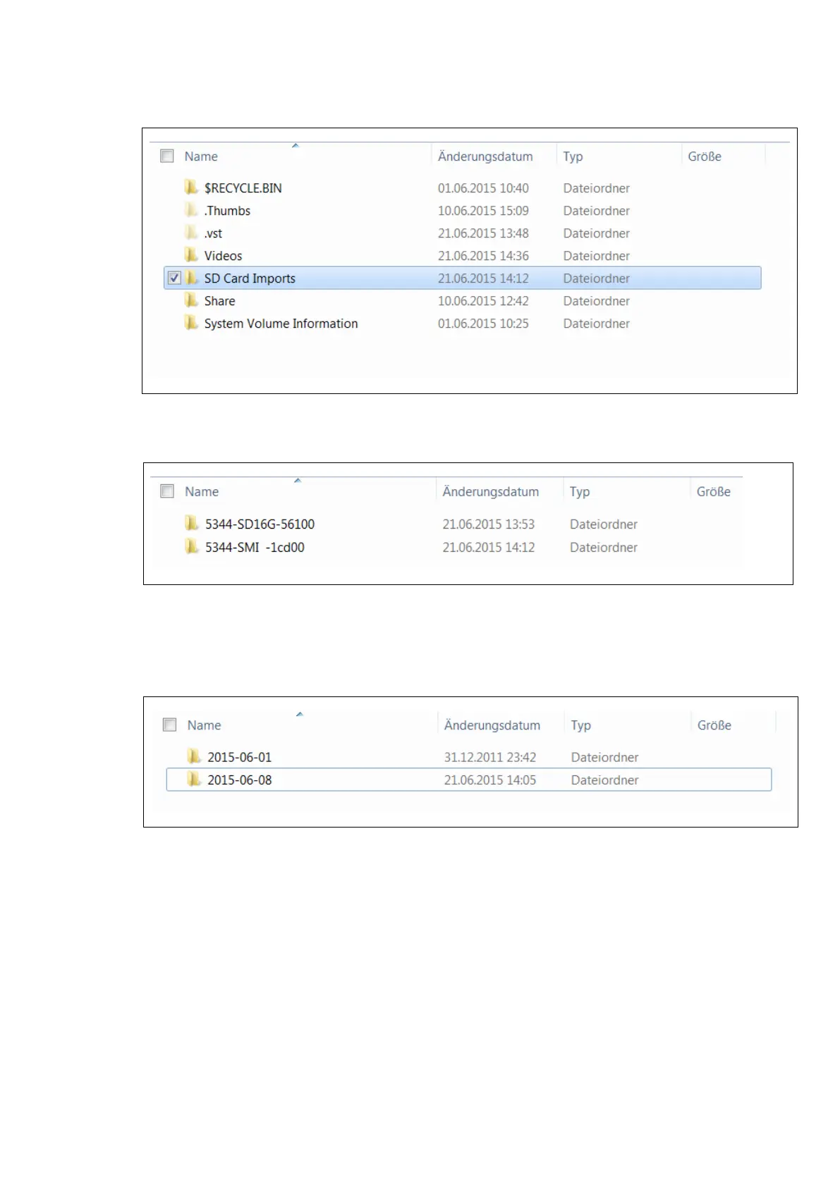Sort by Name in the list containing 5344-SD16G-56100
Image resolution: width=840 pixels, height=1187 pixels.
pos(202,491)
